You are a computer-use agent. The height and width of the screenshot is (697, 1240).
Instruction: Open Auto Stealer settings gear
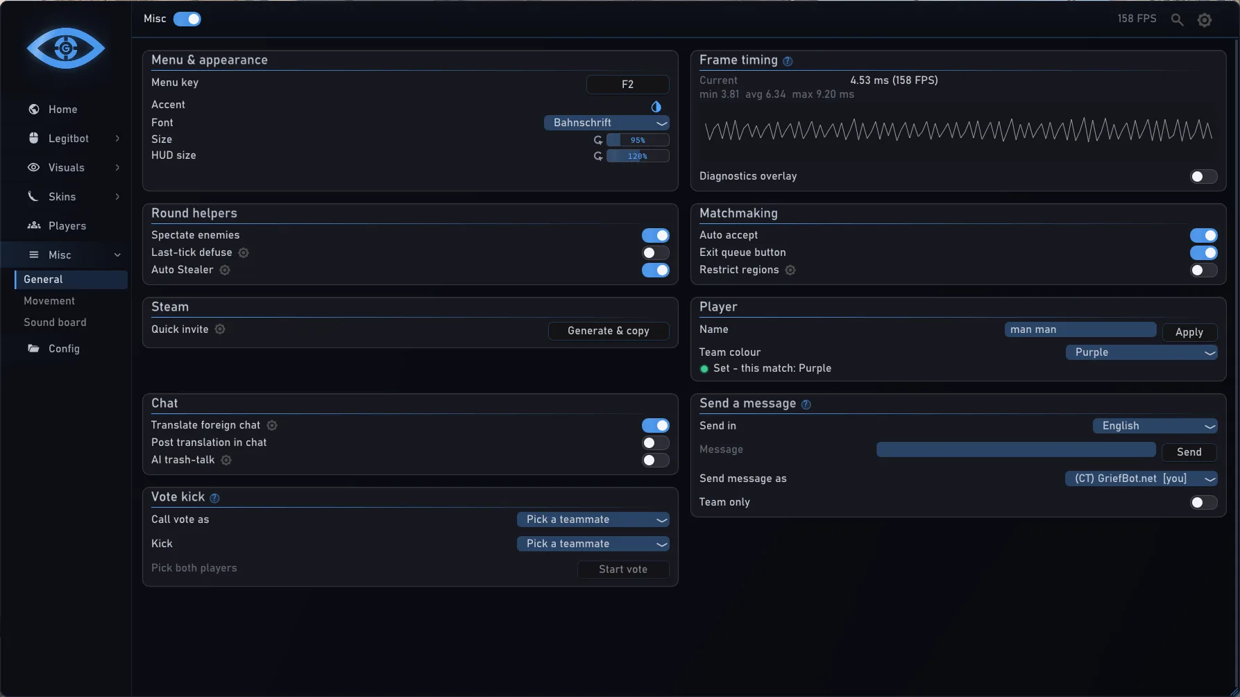(x=225, y=270)
